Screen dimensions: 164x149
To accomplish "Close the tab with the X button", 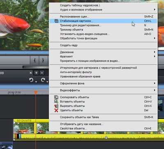I will coord(31,73).
